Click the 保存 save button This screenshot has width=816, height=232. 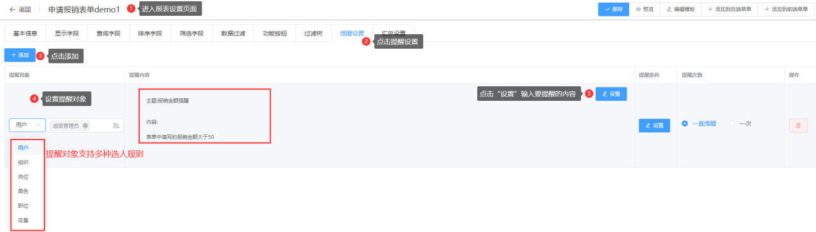(x=613, y=10)
